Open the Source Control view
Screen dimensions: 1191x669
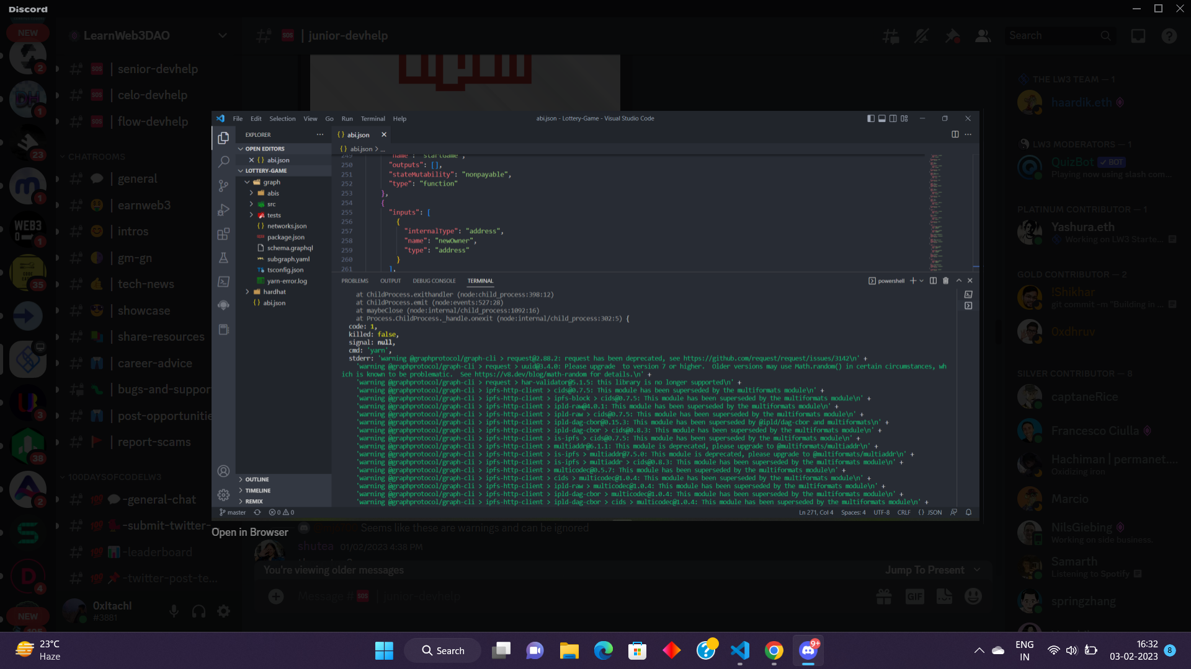pyautogui.click(x=223, y=185)
